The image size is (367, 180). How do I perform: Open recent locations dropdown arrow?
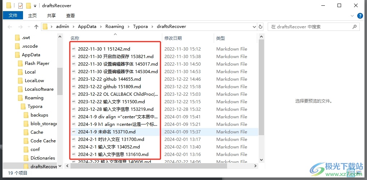pyautogui.click(x=28, y=27)
